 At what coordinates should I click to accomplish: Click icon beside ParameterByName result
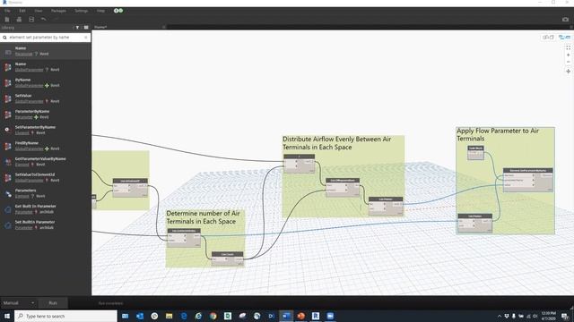pos(7,114)
